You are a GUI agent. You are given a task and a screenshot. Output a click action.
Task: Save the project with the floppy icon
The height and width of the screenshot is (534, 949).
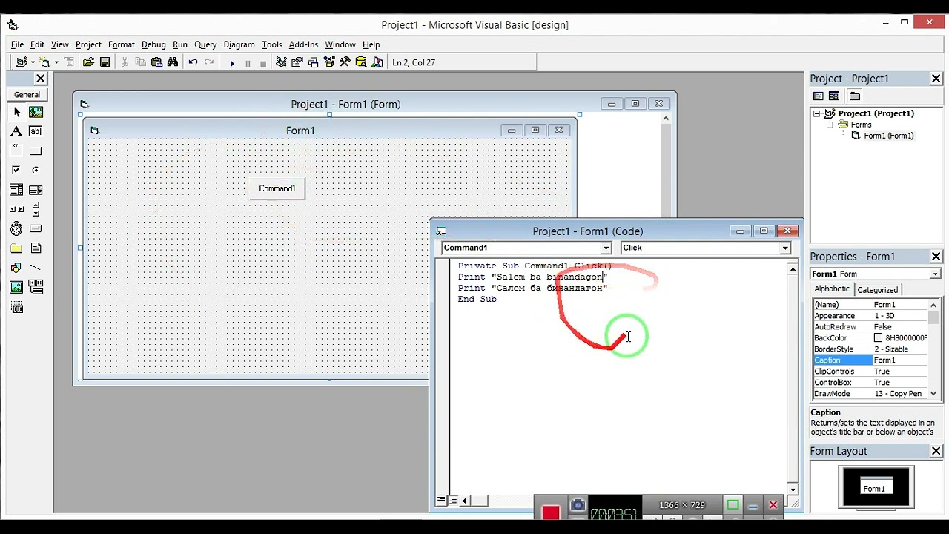pos(105,62)
